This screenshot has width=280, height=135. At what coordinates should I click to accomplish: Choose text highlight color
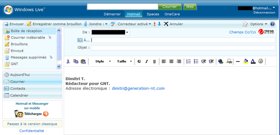[246, 61]
